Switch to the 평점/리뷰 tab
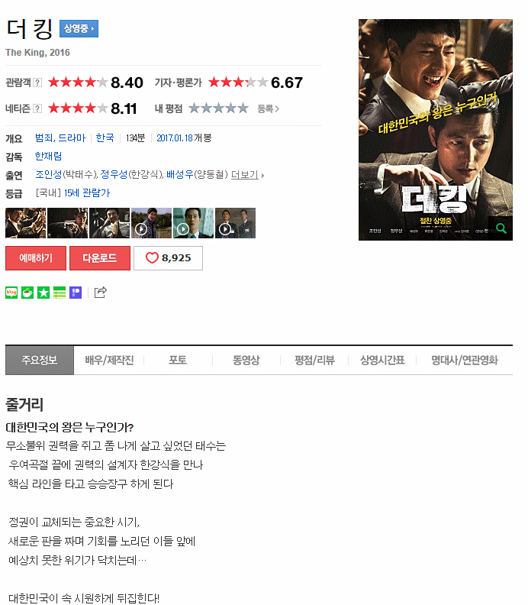The image size is (528, 605). tap(314, 360)
